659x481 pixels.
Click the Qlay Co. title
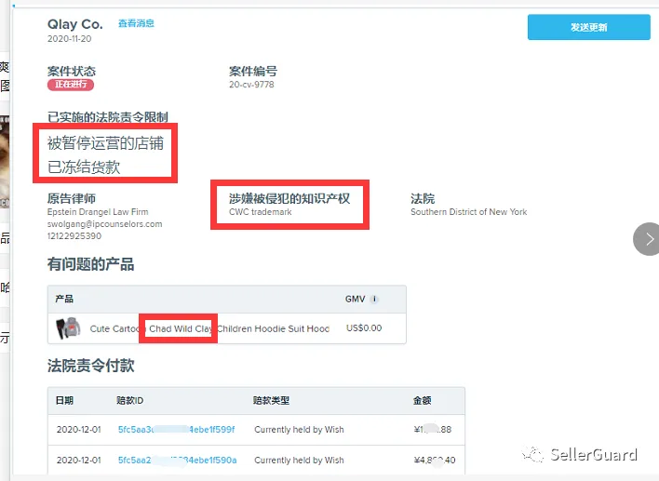[x=75, y=24]
